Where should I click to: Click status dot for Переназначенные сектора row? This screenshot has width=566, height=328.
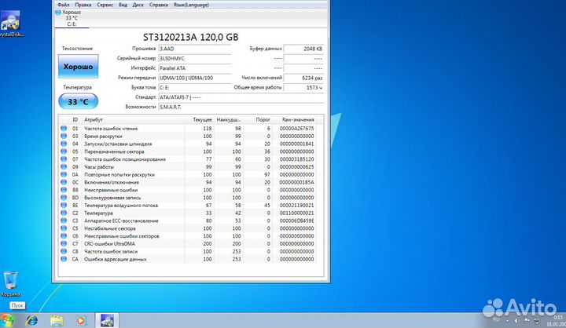64,152
